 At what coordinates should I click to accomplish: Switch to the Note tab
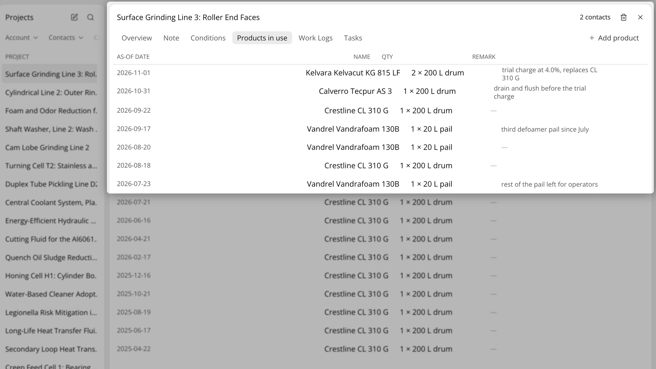pyautogui.click(x=171, y=38)
